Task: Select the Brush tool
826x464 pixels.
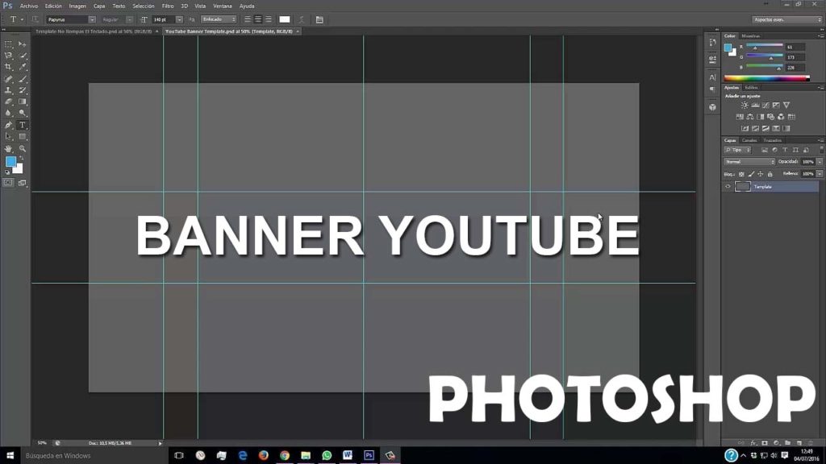Action: [22, 79]
